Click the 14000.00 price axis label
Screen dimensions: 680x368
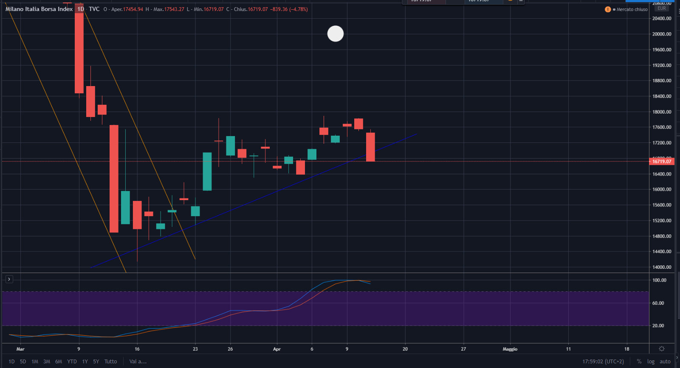pyautogui.click(x=662, y=267)
